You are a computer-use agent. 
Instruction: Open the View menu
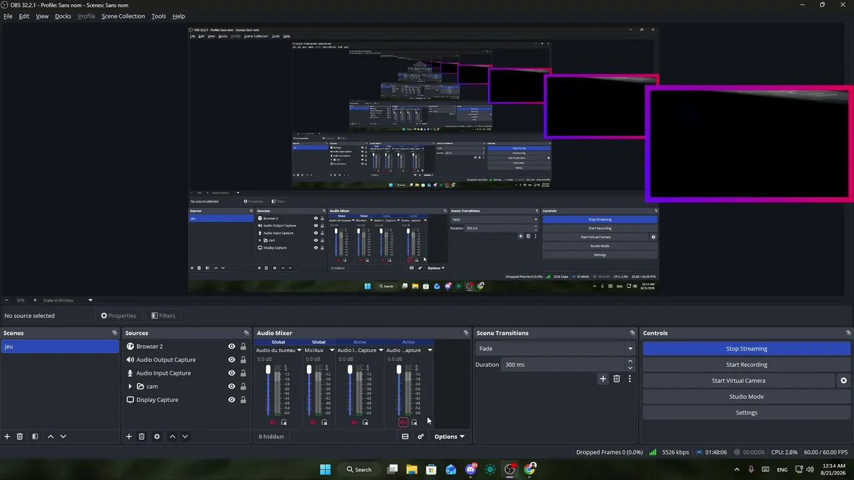tap(42, 16)
